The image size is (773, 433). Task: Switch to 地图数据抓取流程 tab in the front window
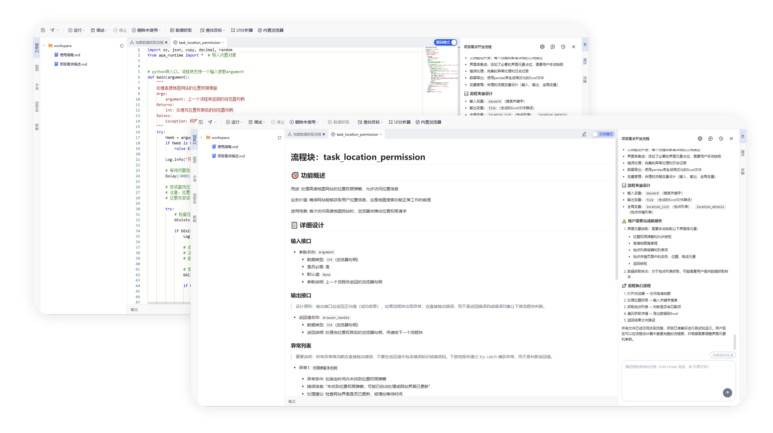(307, 134)
